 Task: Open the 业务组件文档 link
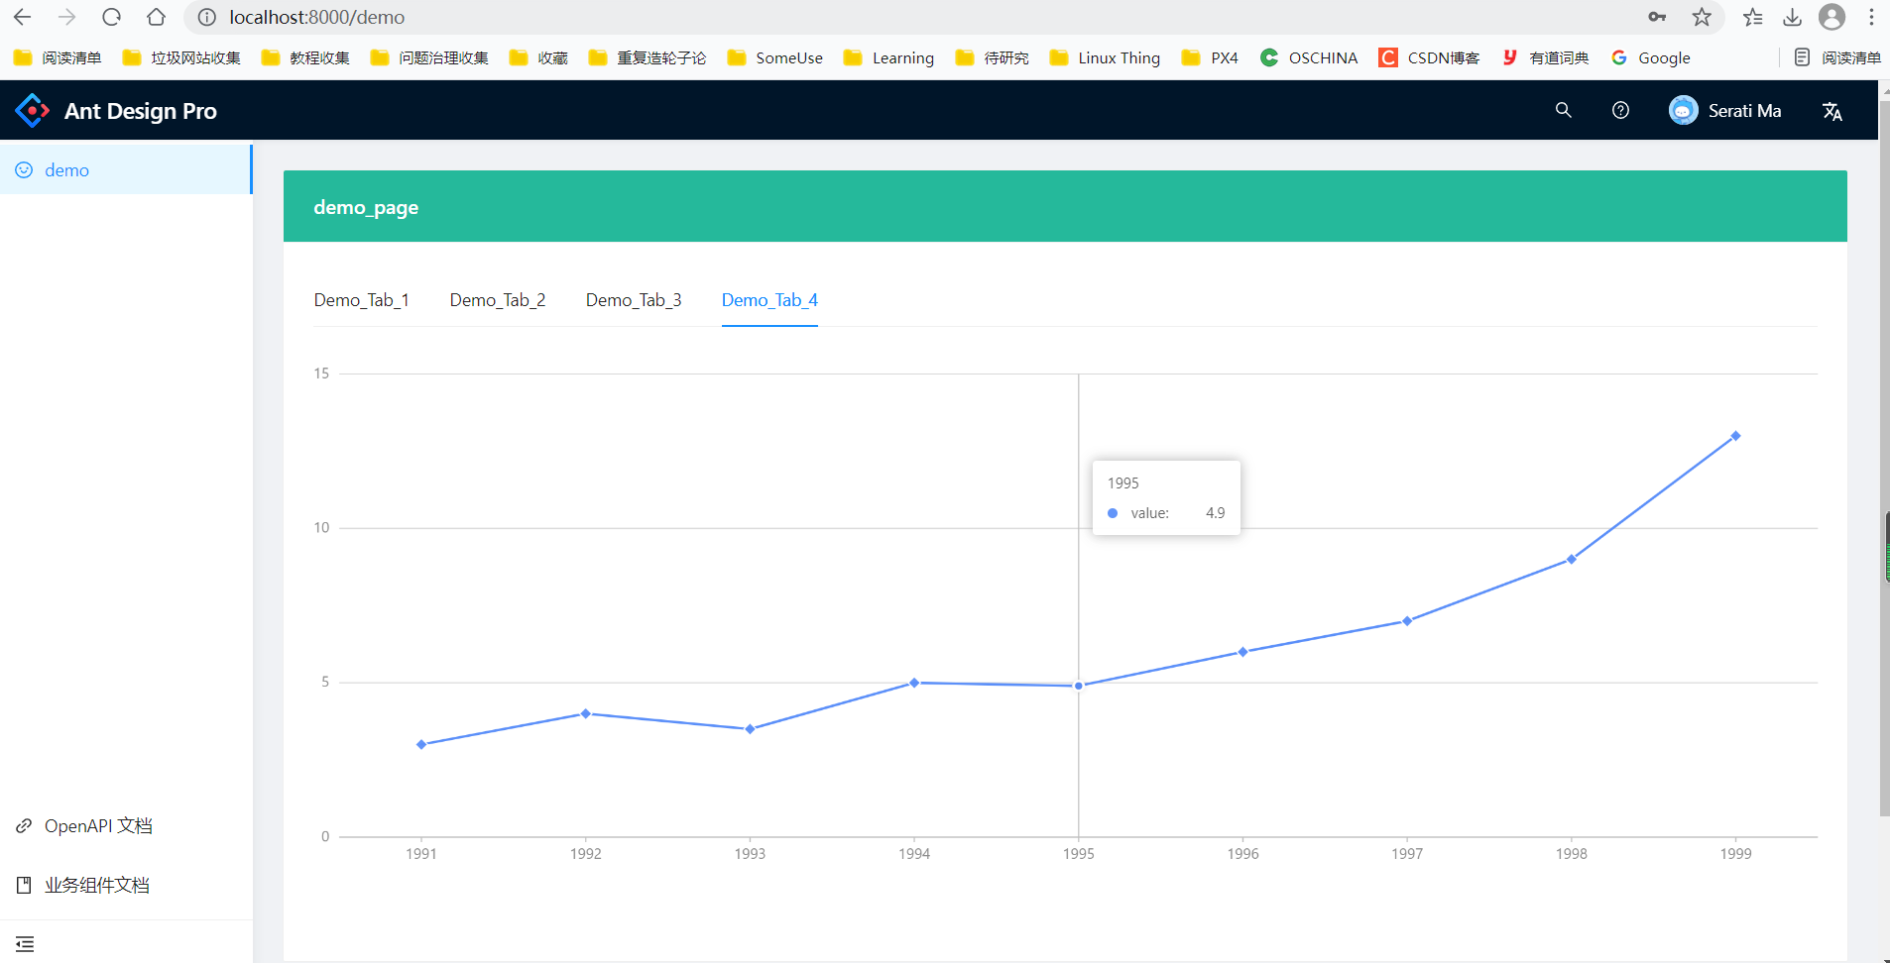pyautogui.click(x=97, y=885)
